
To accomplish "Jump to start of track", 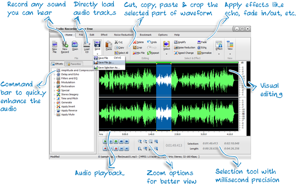I will coord(122,148).
